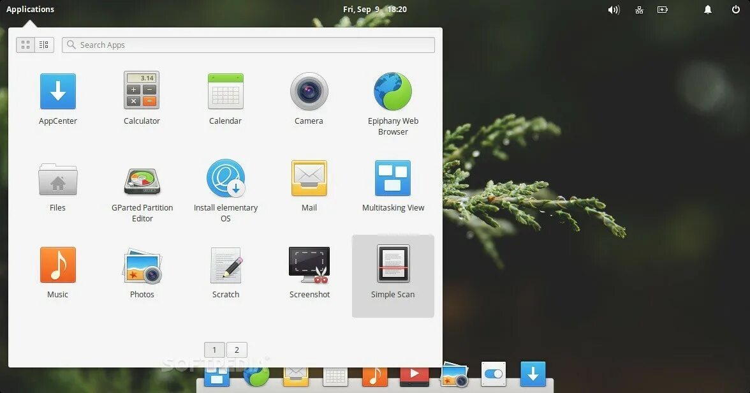750x393 pixels.
Task: Expand the battery indicator
Action: 663,10
